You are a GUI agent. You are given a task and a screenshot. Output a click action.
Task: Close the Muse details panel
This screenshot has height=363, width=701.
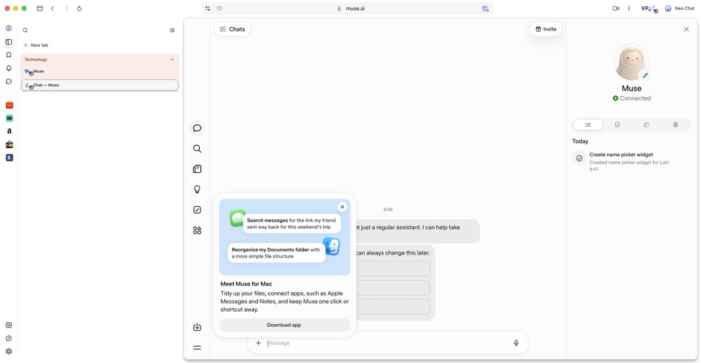coord(686,29)
